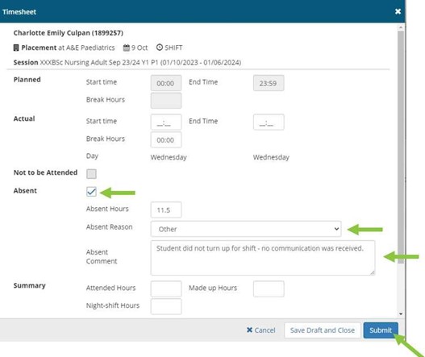Screen dimensions: 425x357
Task: Click the Absent Hours field
Action: tap(166, 210)
